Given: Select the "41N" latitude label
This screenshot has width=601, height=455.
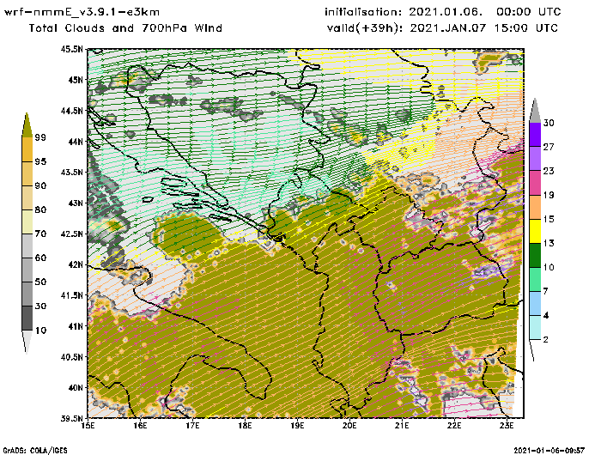Looking at the screenshot, I should [76, 326].
